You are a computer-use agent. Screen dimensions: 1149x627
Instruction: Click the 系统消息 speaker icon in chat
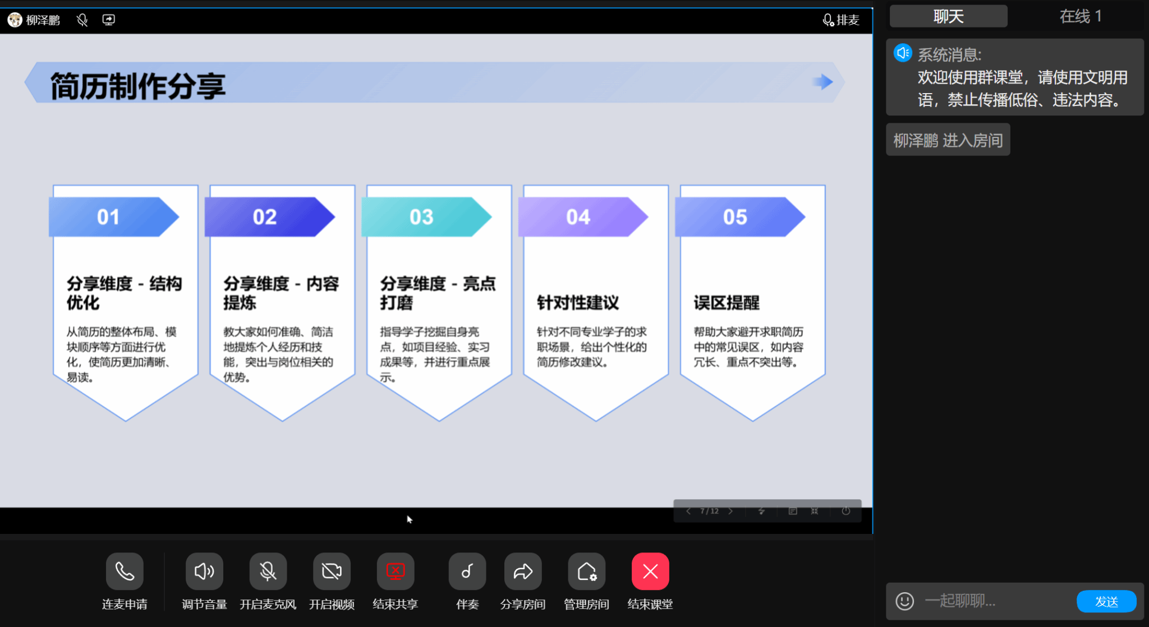903,53
